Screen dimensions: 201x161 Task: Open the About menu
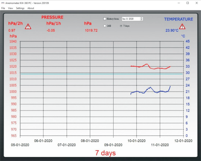(x=31, y=8)
